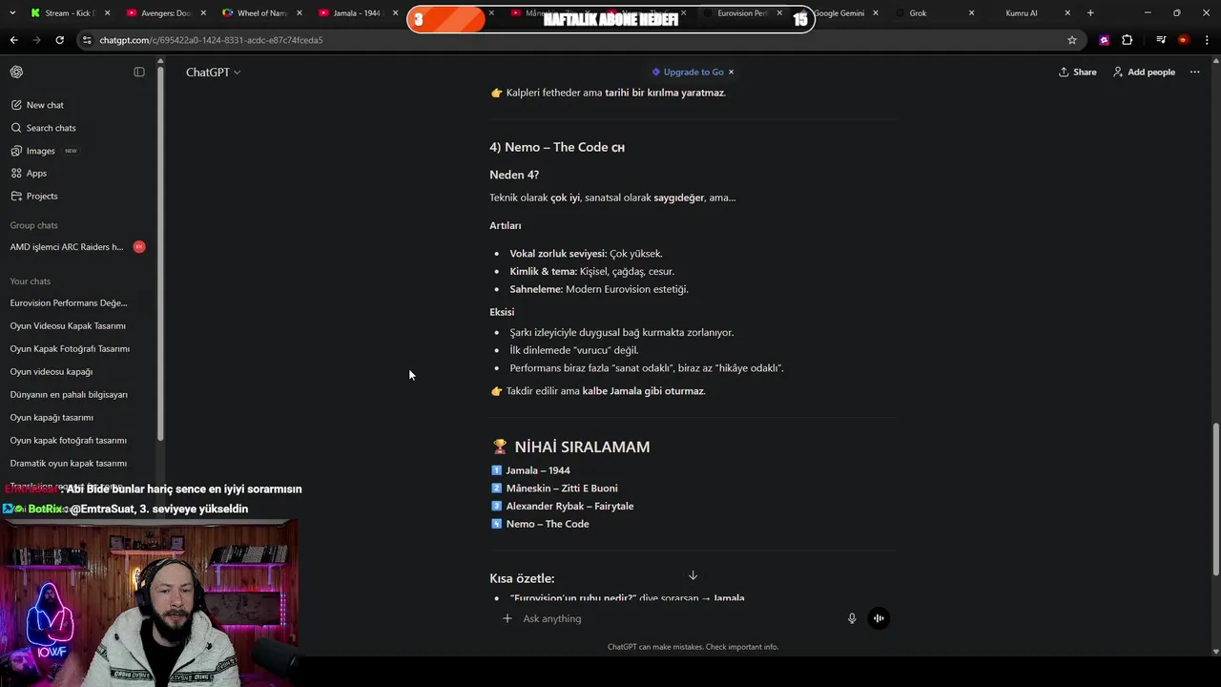Click the Neden 4? subheading
1221x687 pixels.
[x=514, y=175]
